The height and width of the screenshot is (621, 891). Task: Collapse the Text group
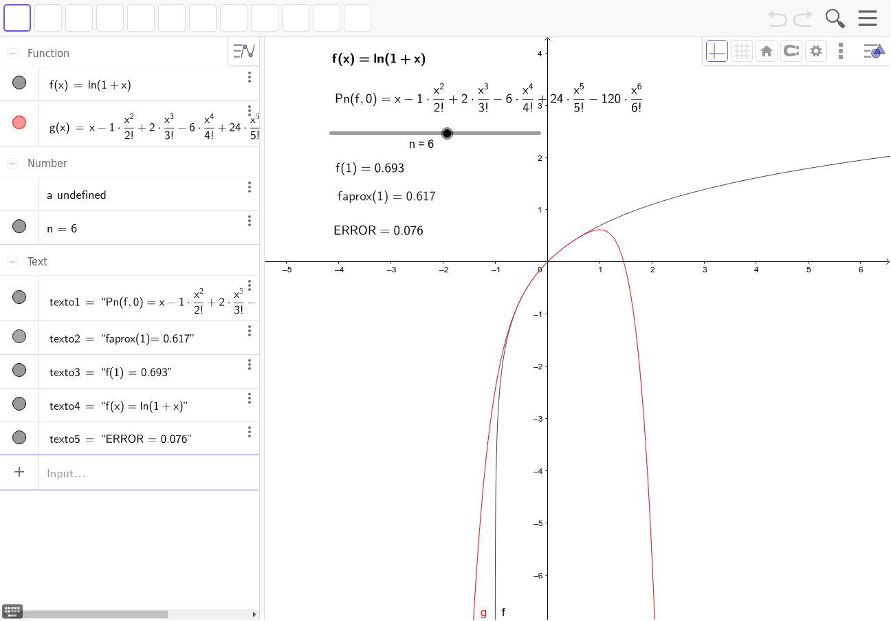12,261
